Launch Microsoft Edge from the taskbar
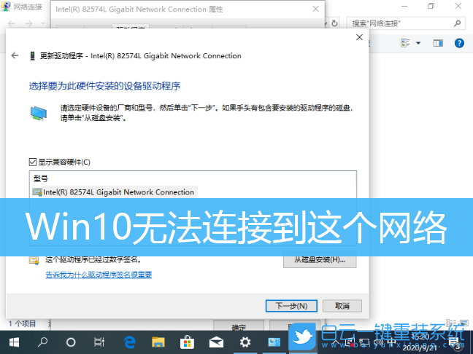Image resolution: width=473 pixels, height=354 pixels. 130,342
